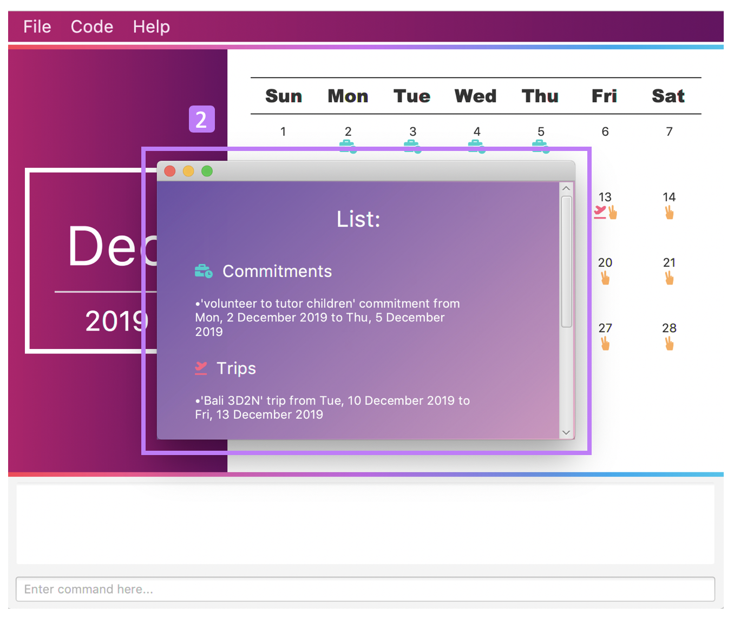Click the briefcase commitment icon under day 5
The height and width of the screenshot is (619, 734).
coord(541,146)
